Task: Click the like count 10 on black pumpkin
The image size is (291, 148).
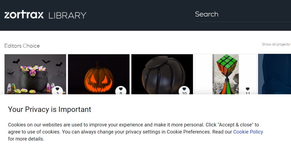Action: pyautogui.click(x=184, y=93)
